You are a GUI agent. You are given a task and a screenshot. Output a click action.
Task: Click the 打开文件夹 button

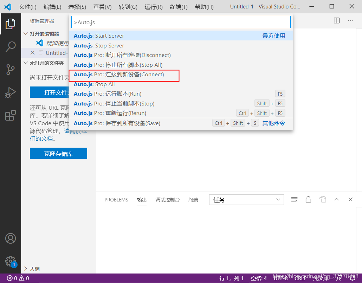(x=50, y=92)
